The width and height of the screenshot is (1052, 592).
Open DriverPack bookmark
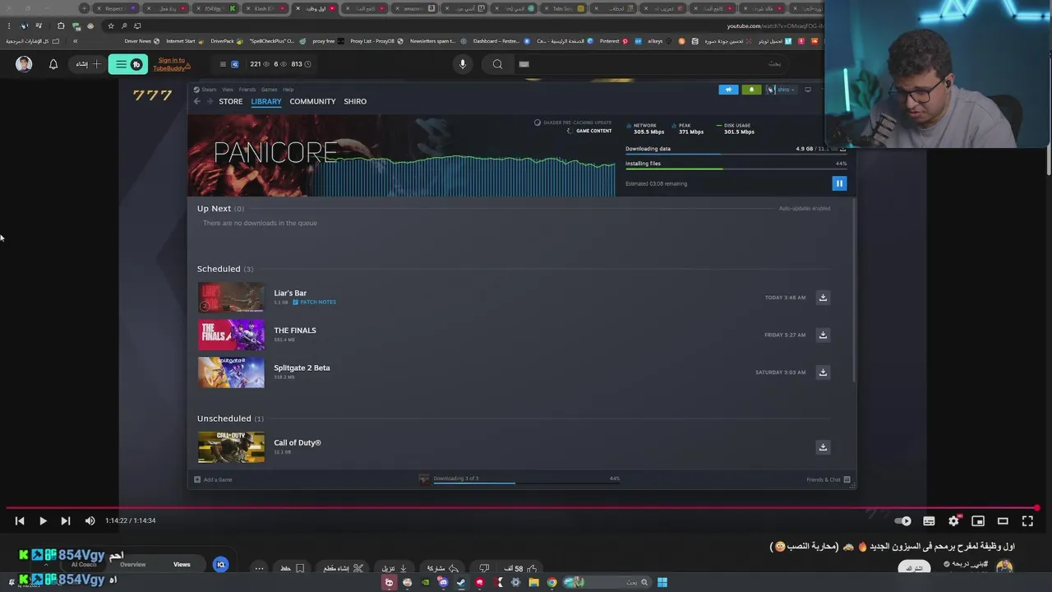[228, 41]
